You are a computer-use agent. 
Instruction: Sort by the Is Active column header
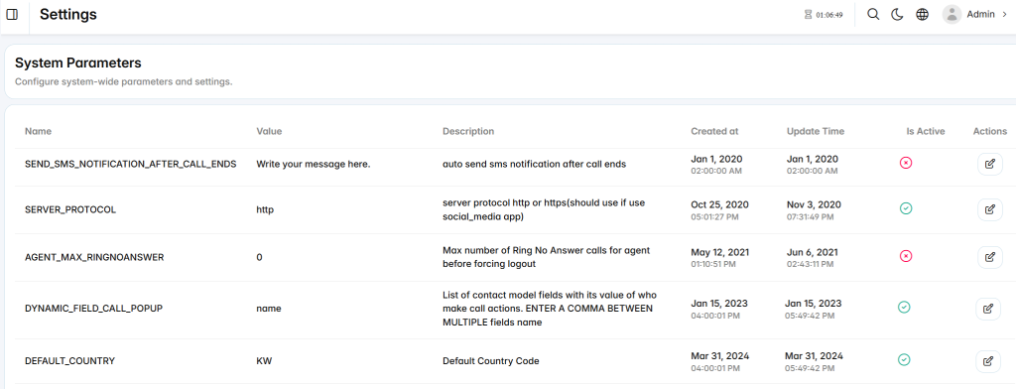[926, 131]
